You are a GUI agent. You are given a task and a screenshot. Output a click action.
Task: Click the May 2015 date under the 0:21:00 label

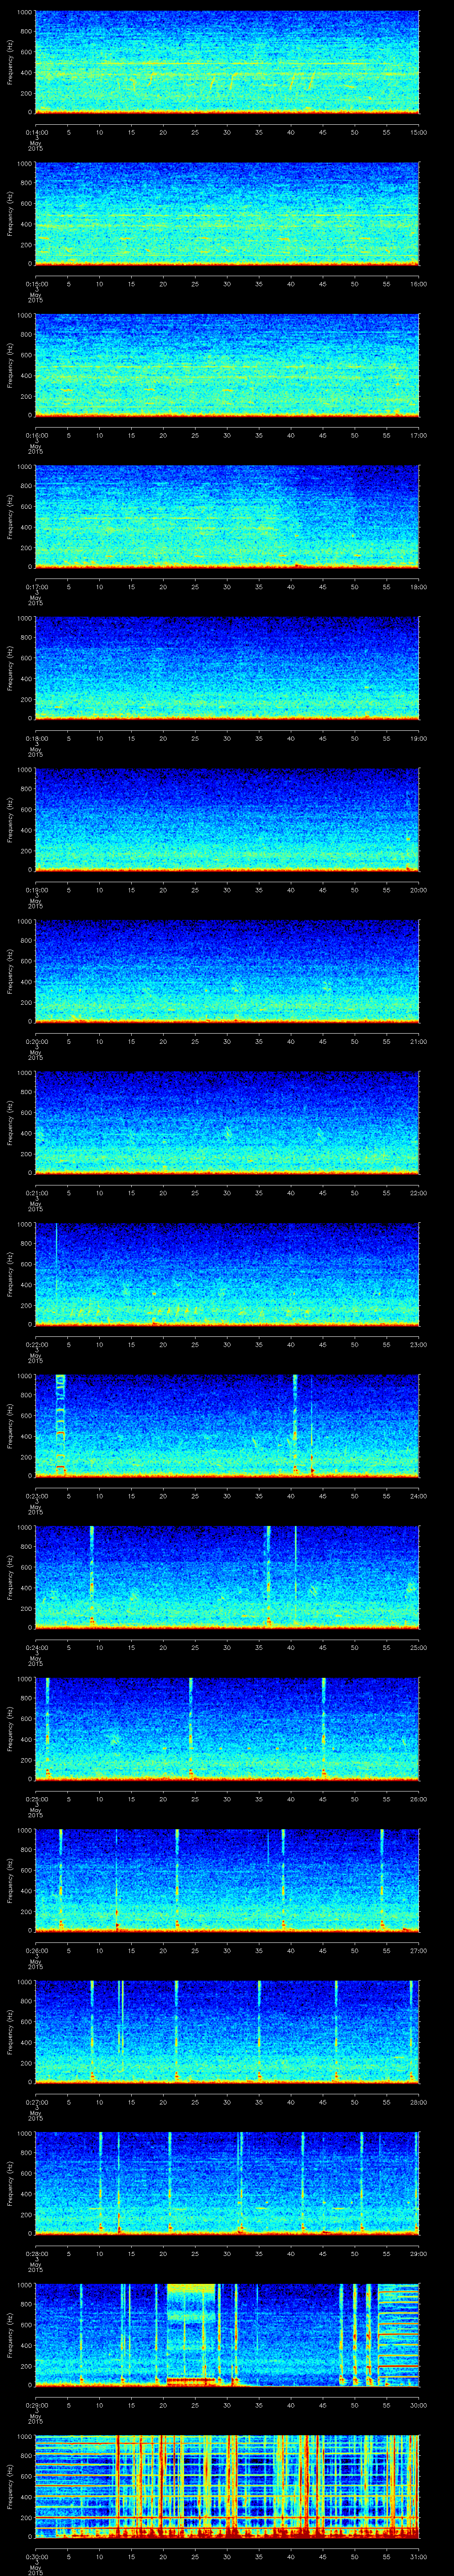35,1205
